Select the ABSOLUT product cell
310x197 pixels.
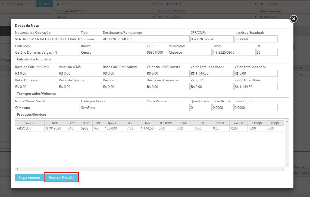(30, 128)
